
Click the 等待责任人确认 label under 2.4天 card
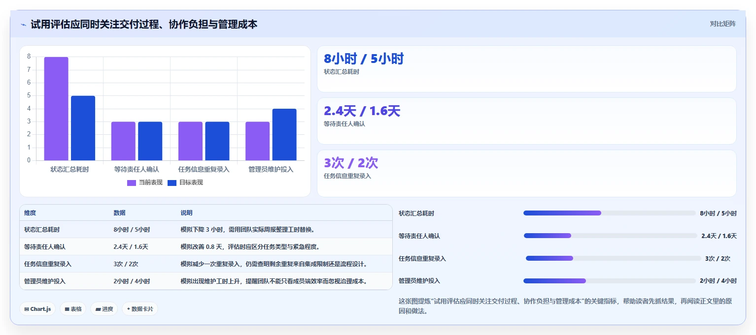coord(344,124)
